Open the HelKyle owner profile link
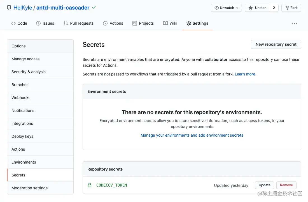The image size is (308, 202). [x=23, y=8]
